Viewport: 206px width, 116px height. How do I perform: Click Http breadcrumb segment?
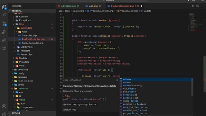click(x=67, y=11)
